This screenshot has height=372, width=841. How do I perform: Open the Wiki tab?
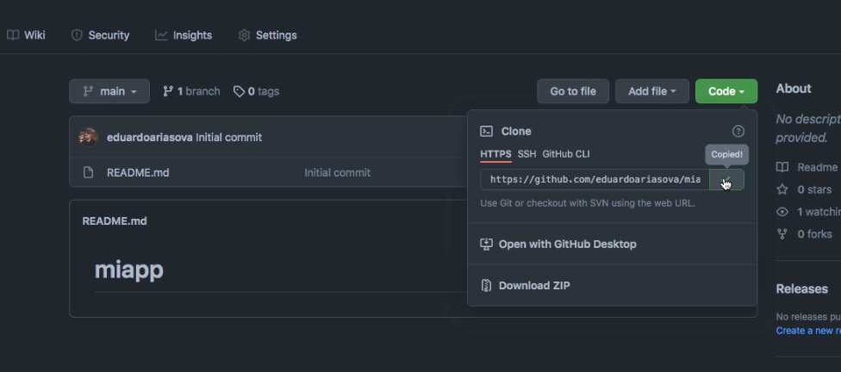point(26,35)
